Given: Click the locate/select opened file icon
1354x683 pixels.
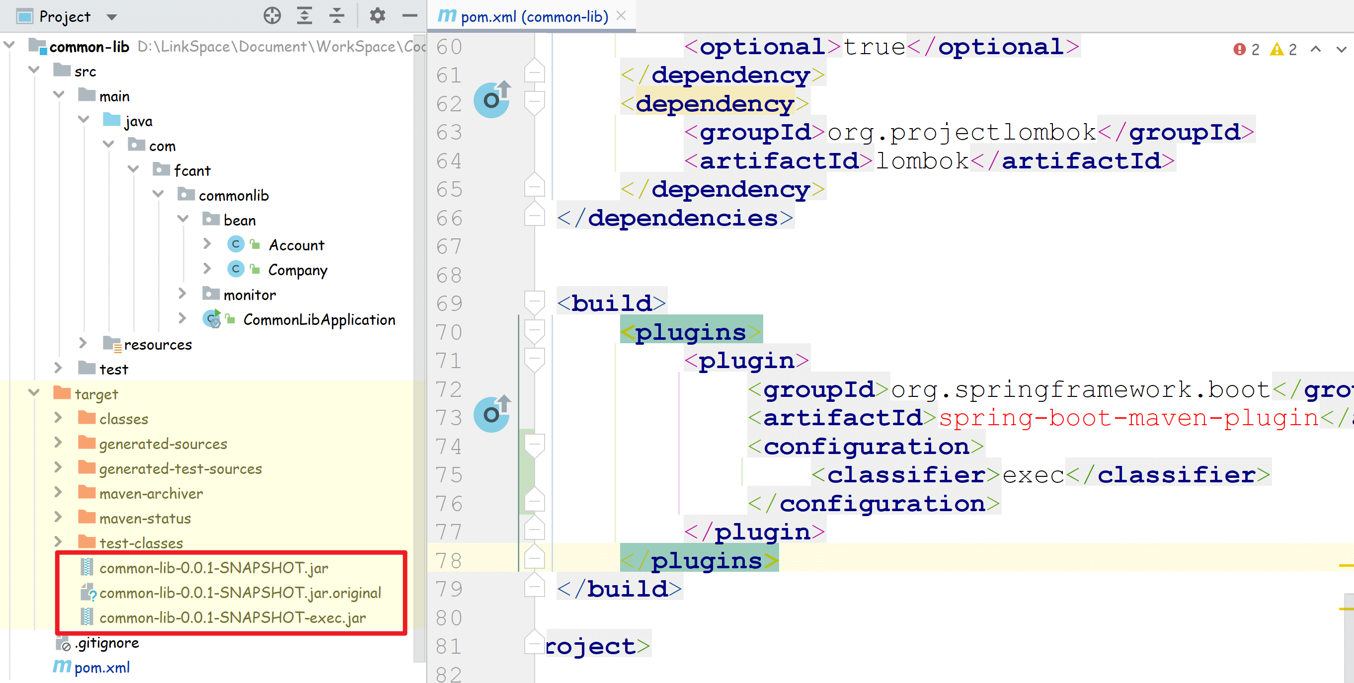Looking at the screenshot, I should click(x=272, y=16).
